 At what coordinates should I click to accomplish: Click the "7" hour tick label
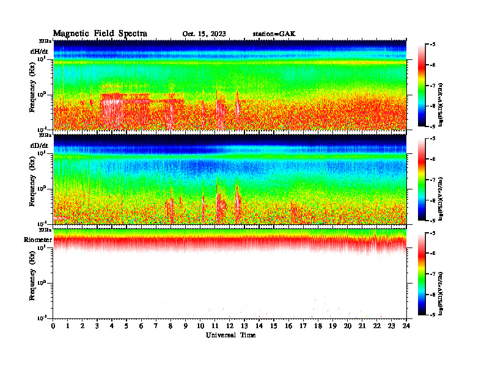(156, 326)
